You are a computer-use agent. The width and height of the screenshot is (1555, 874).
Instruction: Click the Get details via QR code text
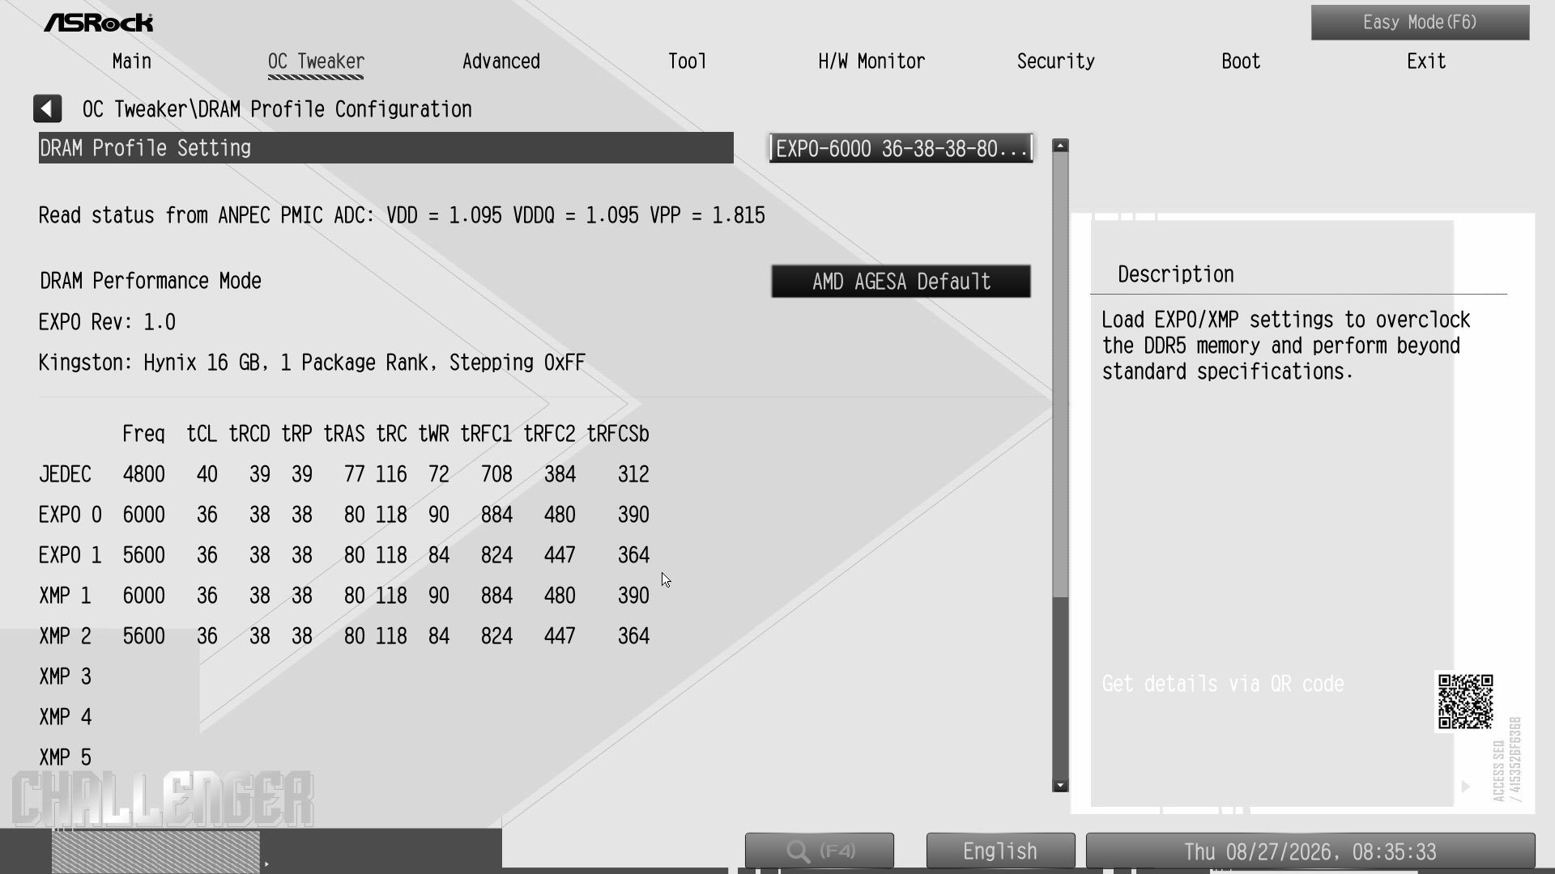1223,684
